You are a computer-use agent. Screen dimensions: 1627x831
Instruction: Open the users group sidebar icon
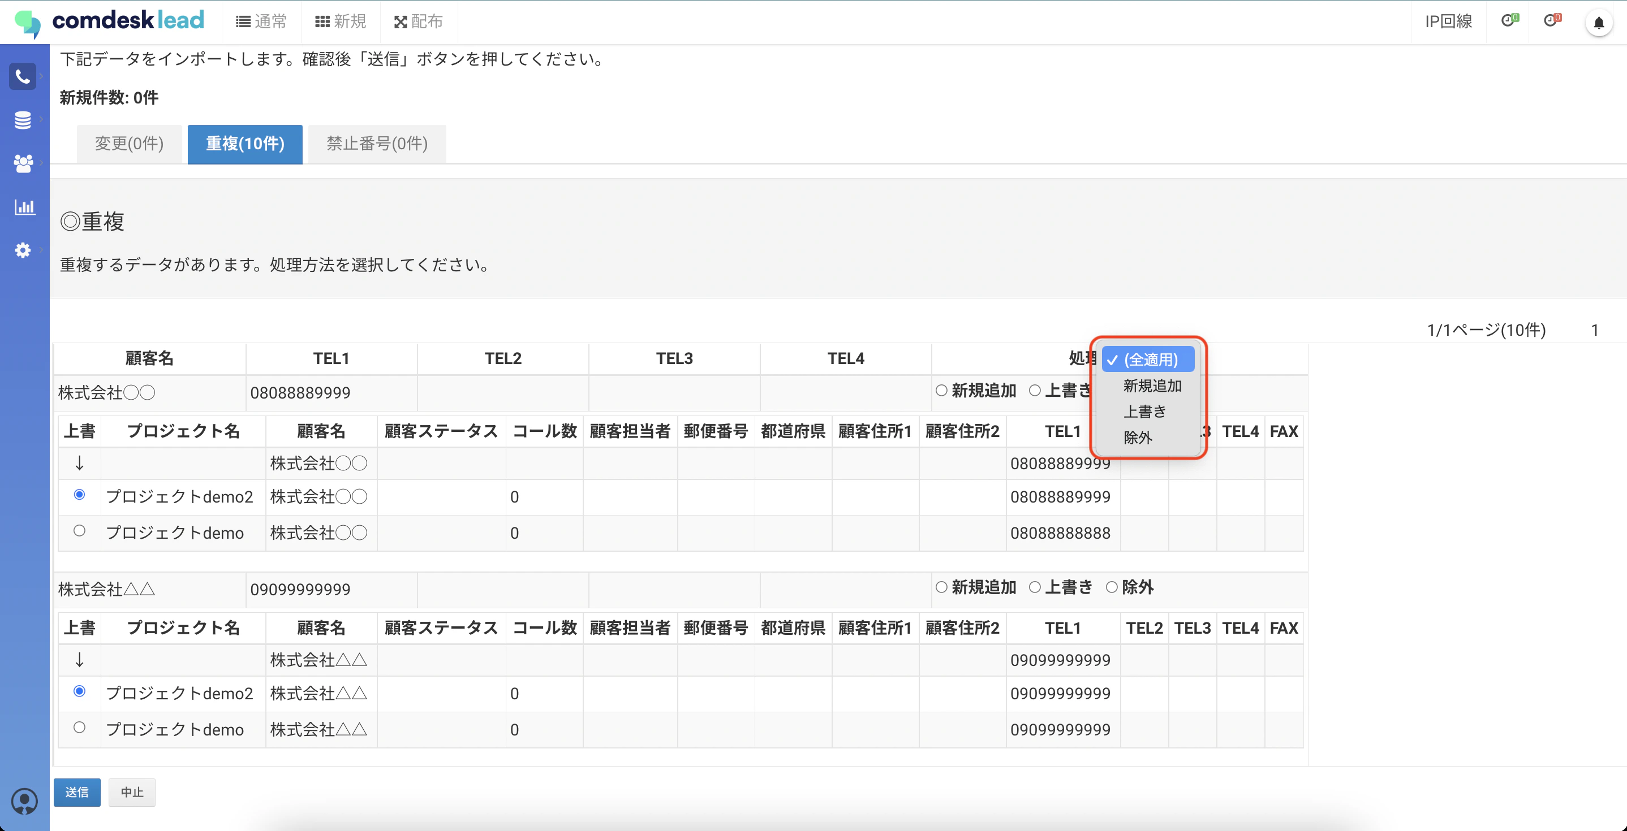[x=23, y=163]
